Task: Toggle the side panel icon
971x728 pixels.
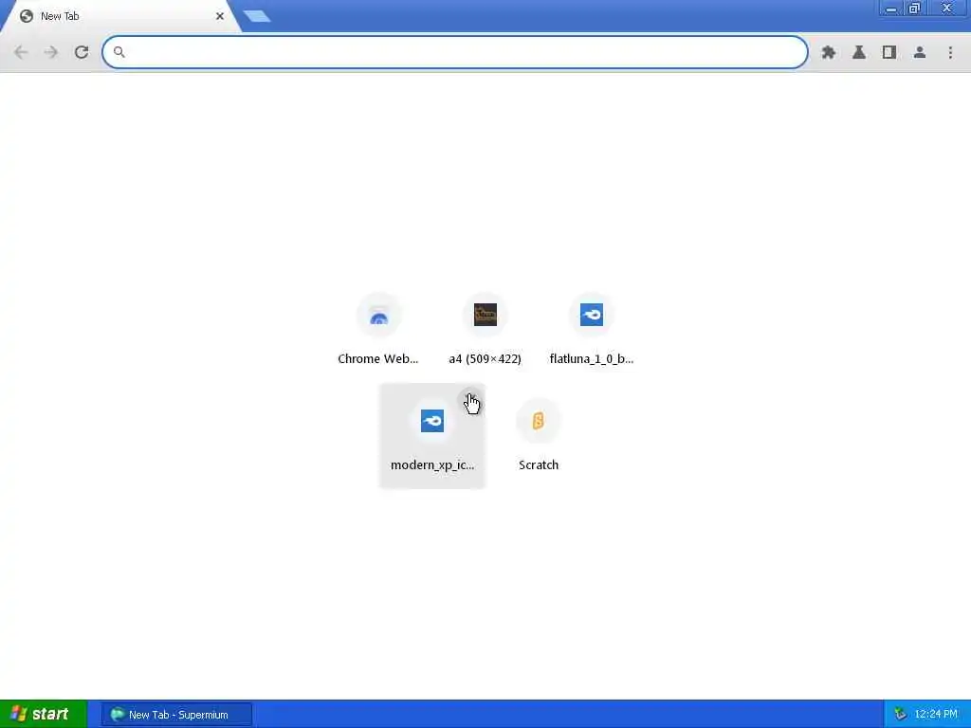Action: point(889,53)
